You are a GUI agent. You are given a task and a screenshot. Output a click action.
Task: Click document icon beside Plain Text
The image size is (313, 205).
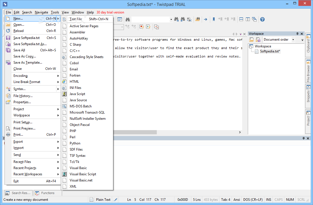[x=91, y=199]
